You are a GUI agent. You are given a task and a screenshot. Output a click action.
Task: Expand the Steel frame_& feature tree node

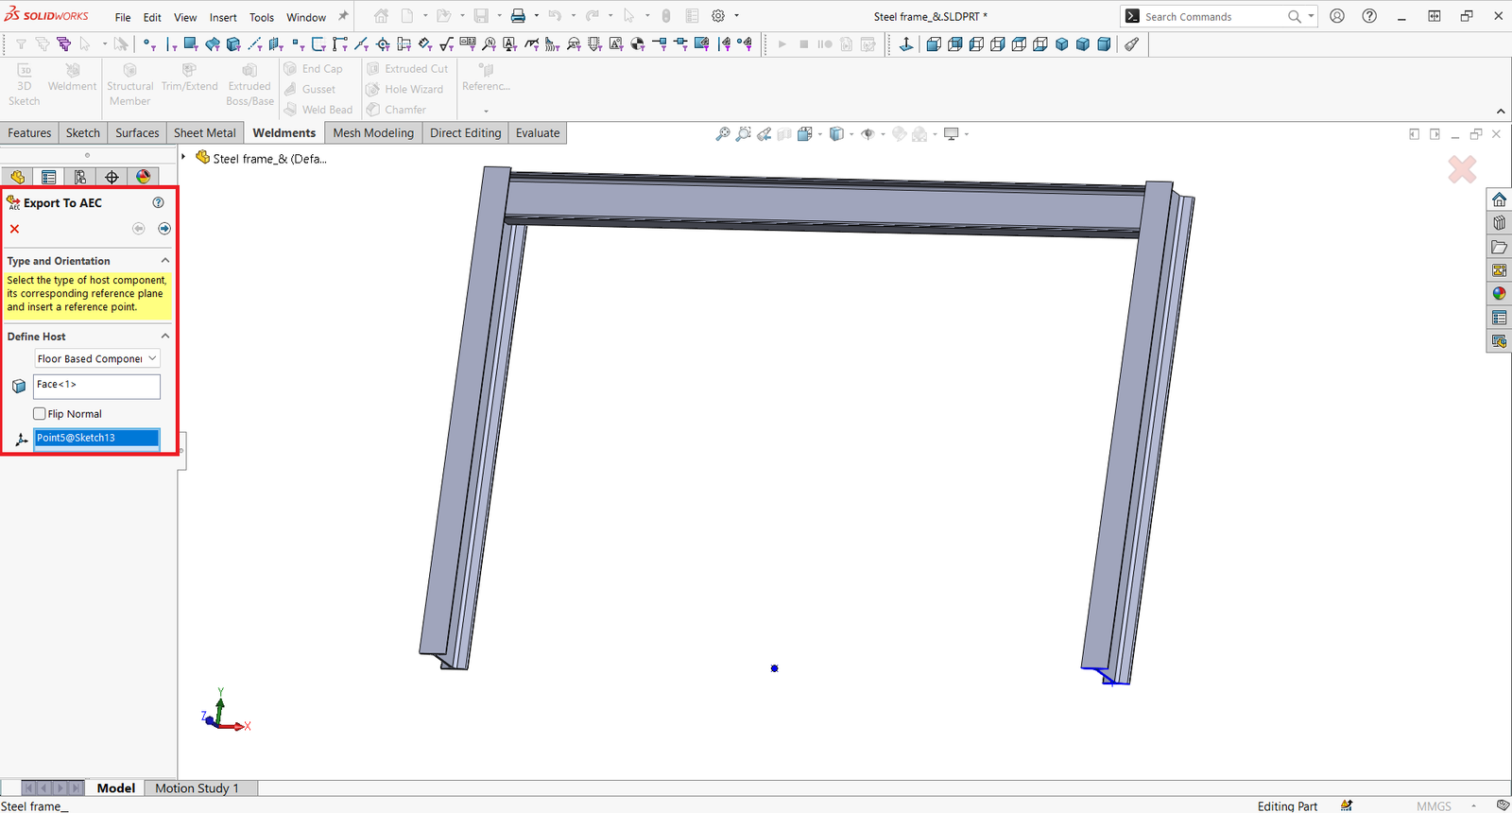point(184,158)
